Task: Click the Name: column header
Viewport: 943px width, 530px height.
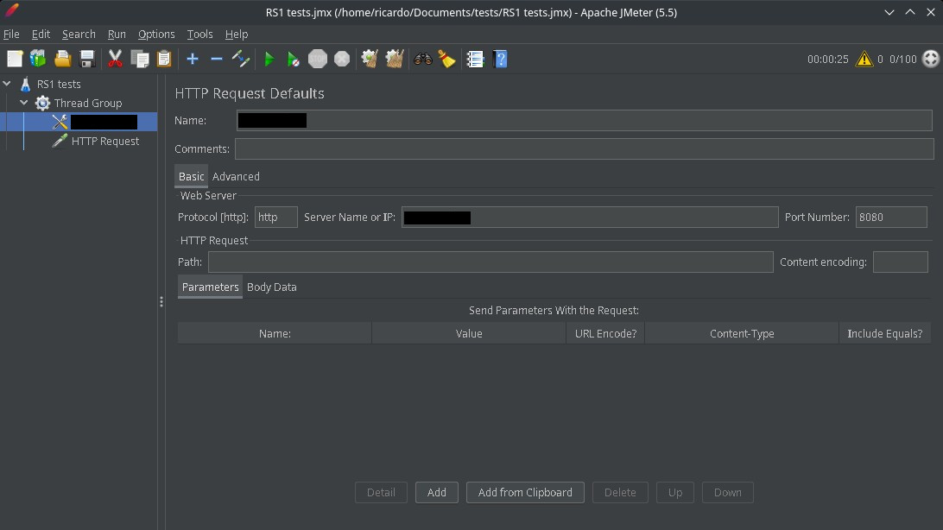Action: tap(275, 333)
